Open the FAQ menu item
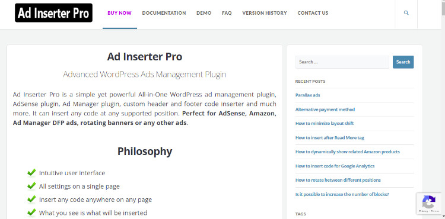 click(x=227, y=13)
